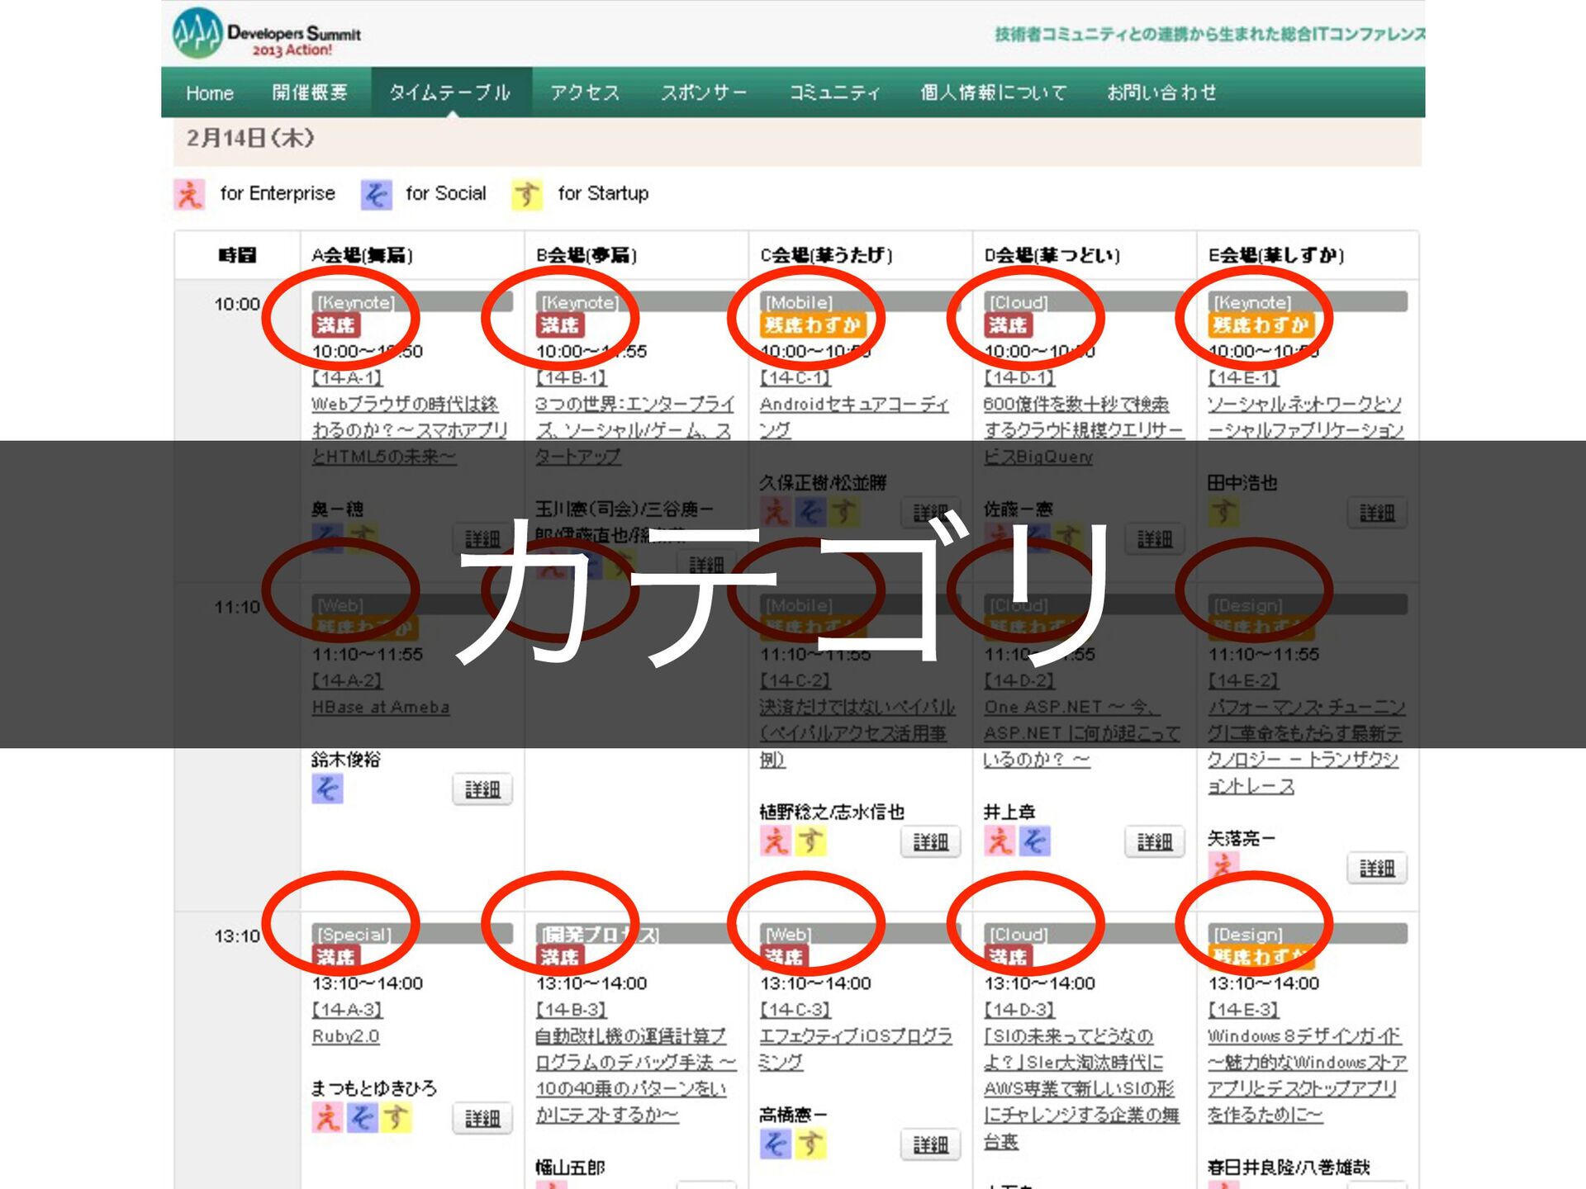Open 詳細 for 井上章's ASP.NET session
This screenshot has height=1189, width=1586.
1155,842
